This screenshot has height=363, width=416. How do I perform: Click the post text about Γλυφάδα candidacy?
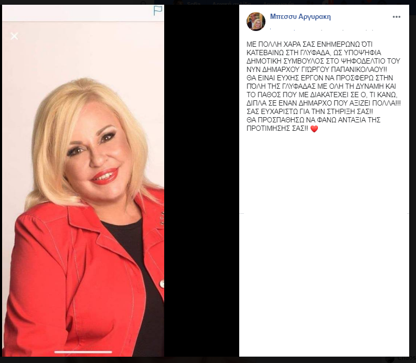click(324, 86)
